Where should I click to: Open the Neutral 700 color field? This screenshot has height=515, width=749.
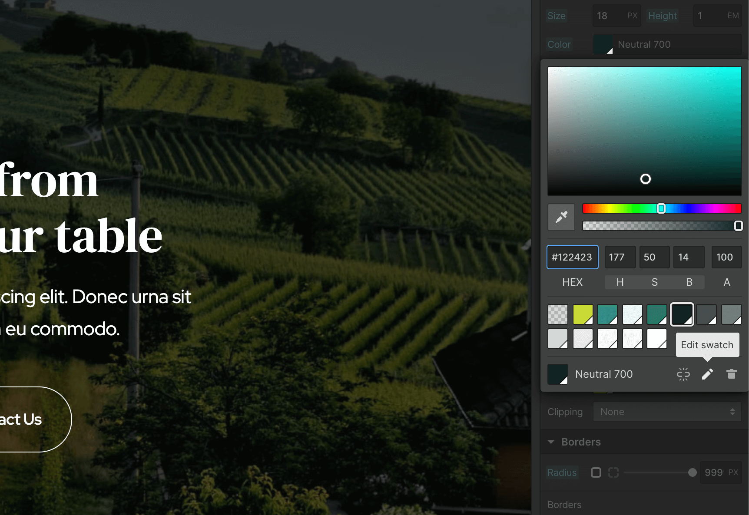click(667, 44)
